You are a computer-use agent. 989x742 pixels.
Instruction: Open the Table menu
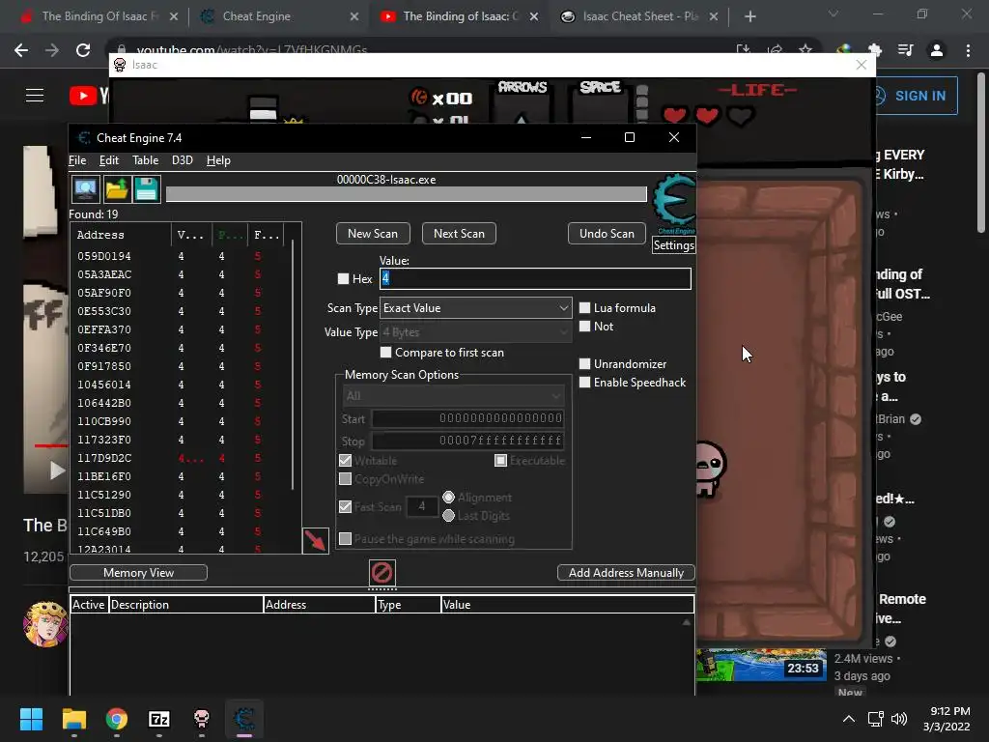pyautogui.click(x=145, y=160)
